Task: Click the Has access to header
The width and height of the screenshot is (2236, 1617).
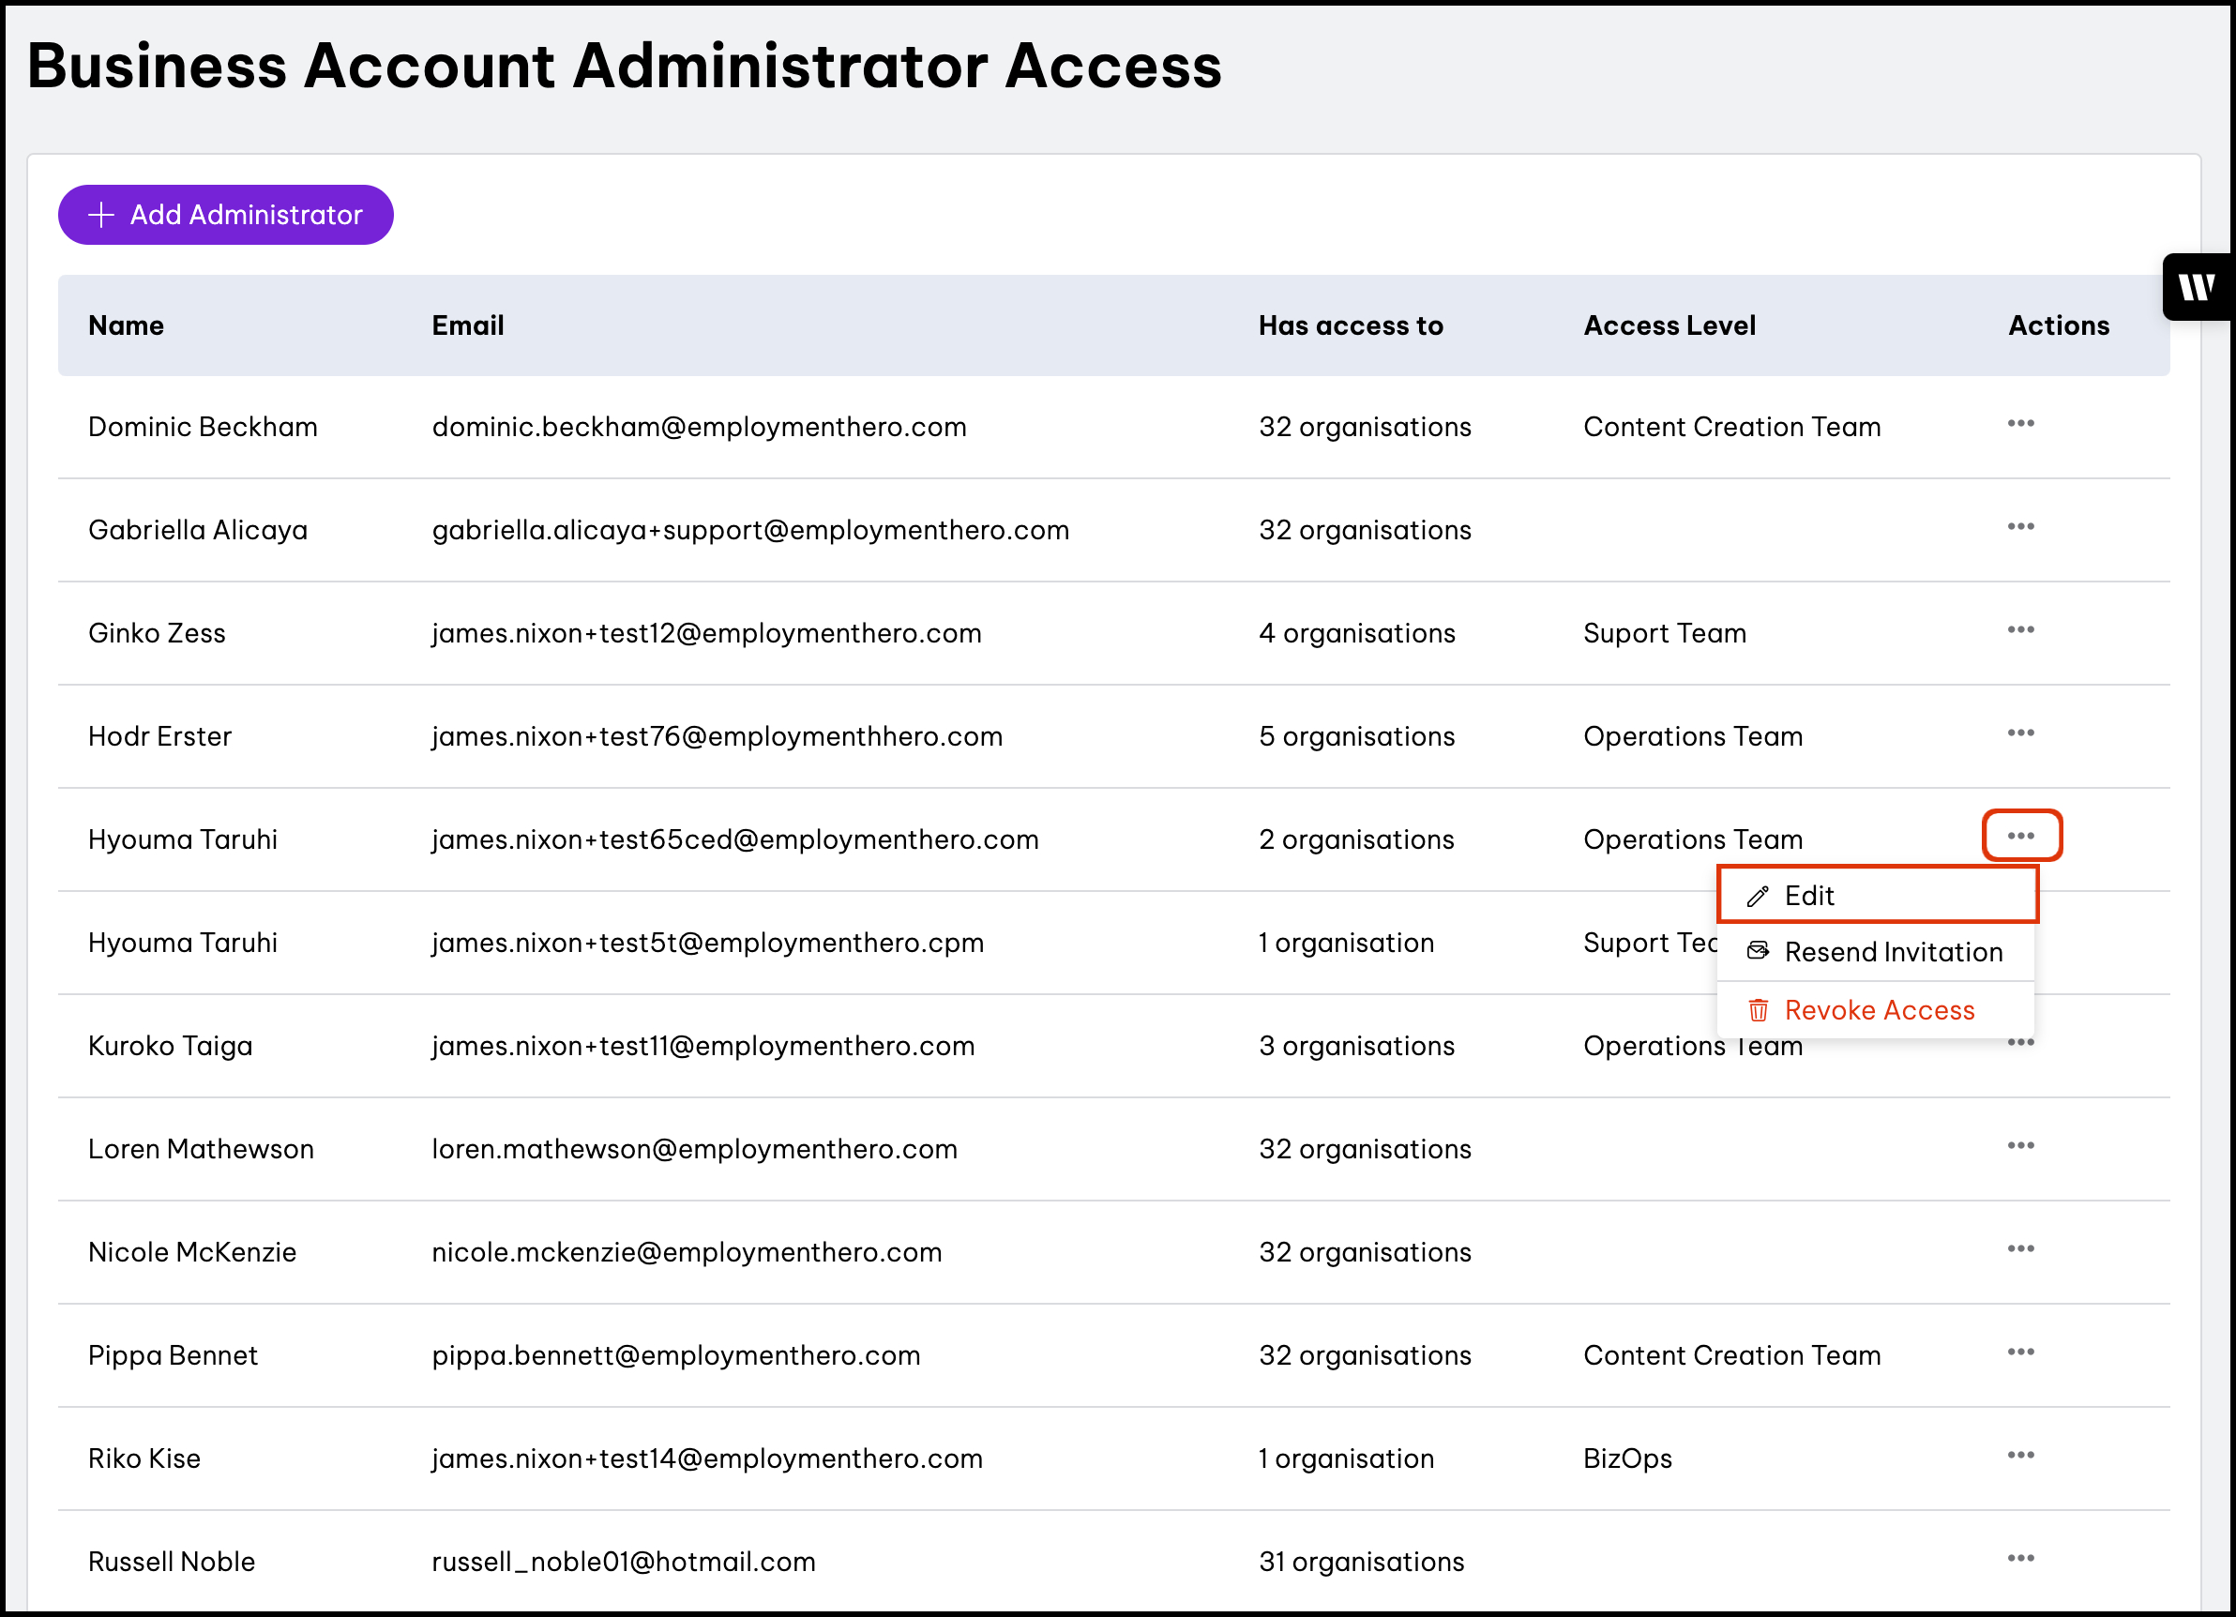Action: point(1351,326)
